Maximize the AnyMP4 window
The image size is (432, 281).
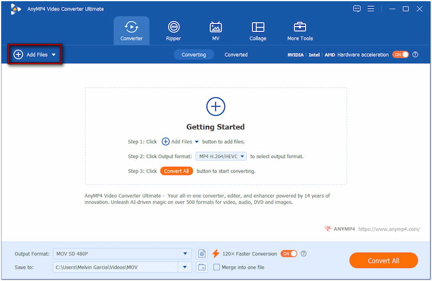[x=405, y=9]
